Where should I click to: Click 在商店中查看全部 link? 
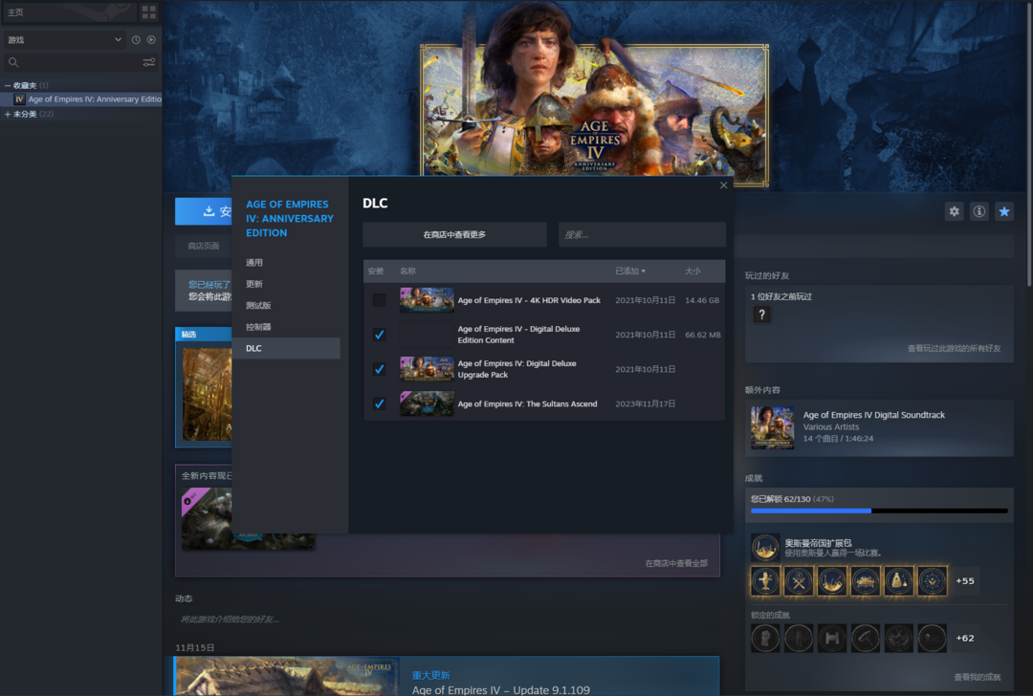click(676, 564)
